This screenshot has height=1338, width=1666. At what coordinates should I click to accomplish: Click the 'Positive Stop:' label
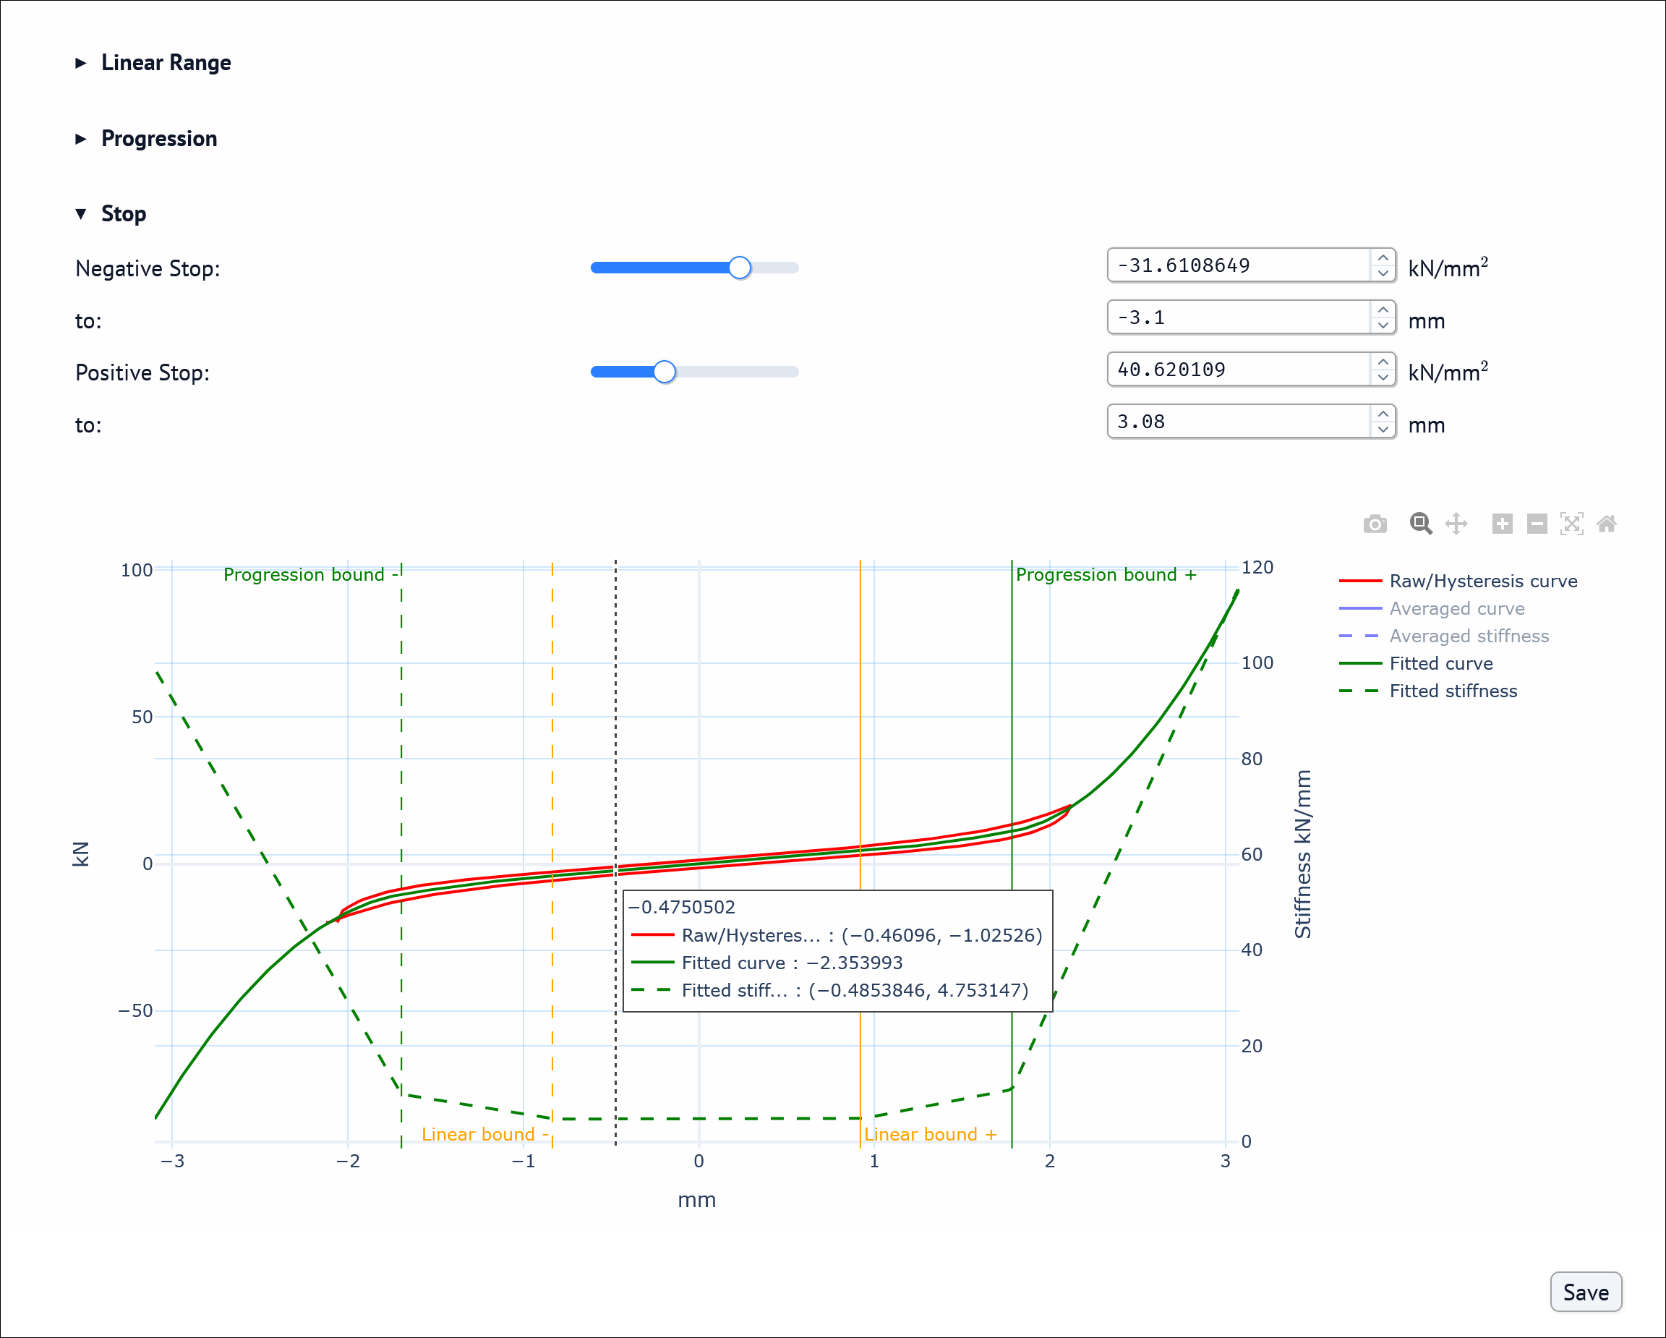(142, 372)
